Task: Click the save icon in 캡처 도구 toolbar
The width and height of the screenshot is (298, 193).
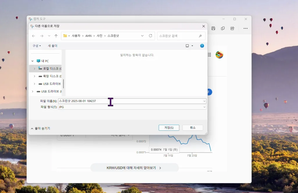Action: (x=213, y=28)
